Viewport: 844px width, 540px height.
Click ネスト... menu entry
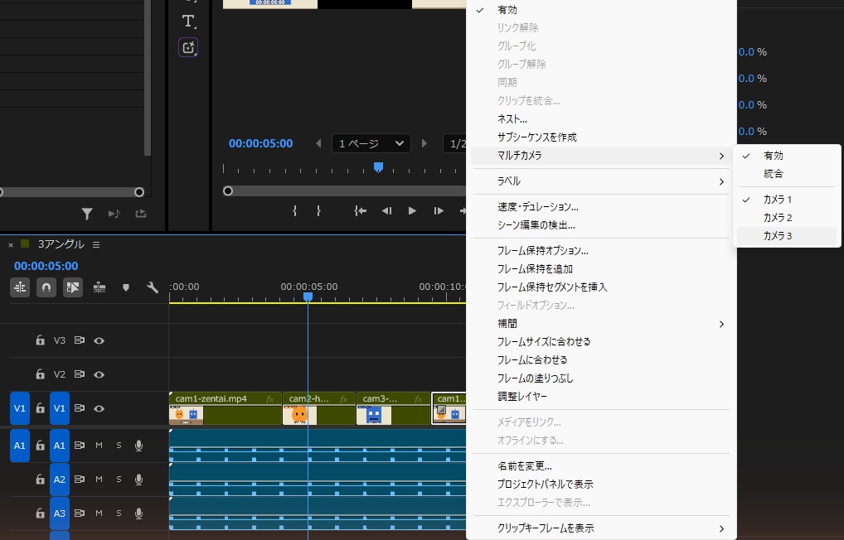pos(601,119)
